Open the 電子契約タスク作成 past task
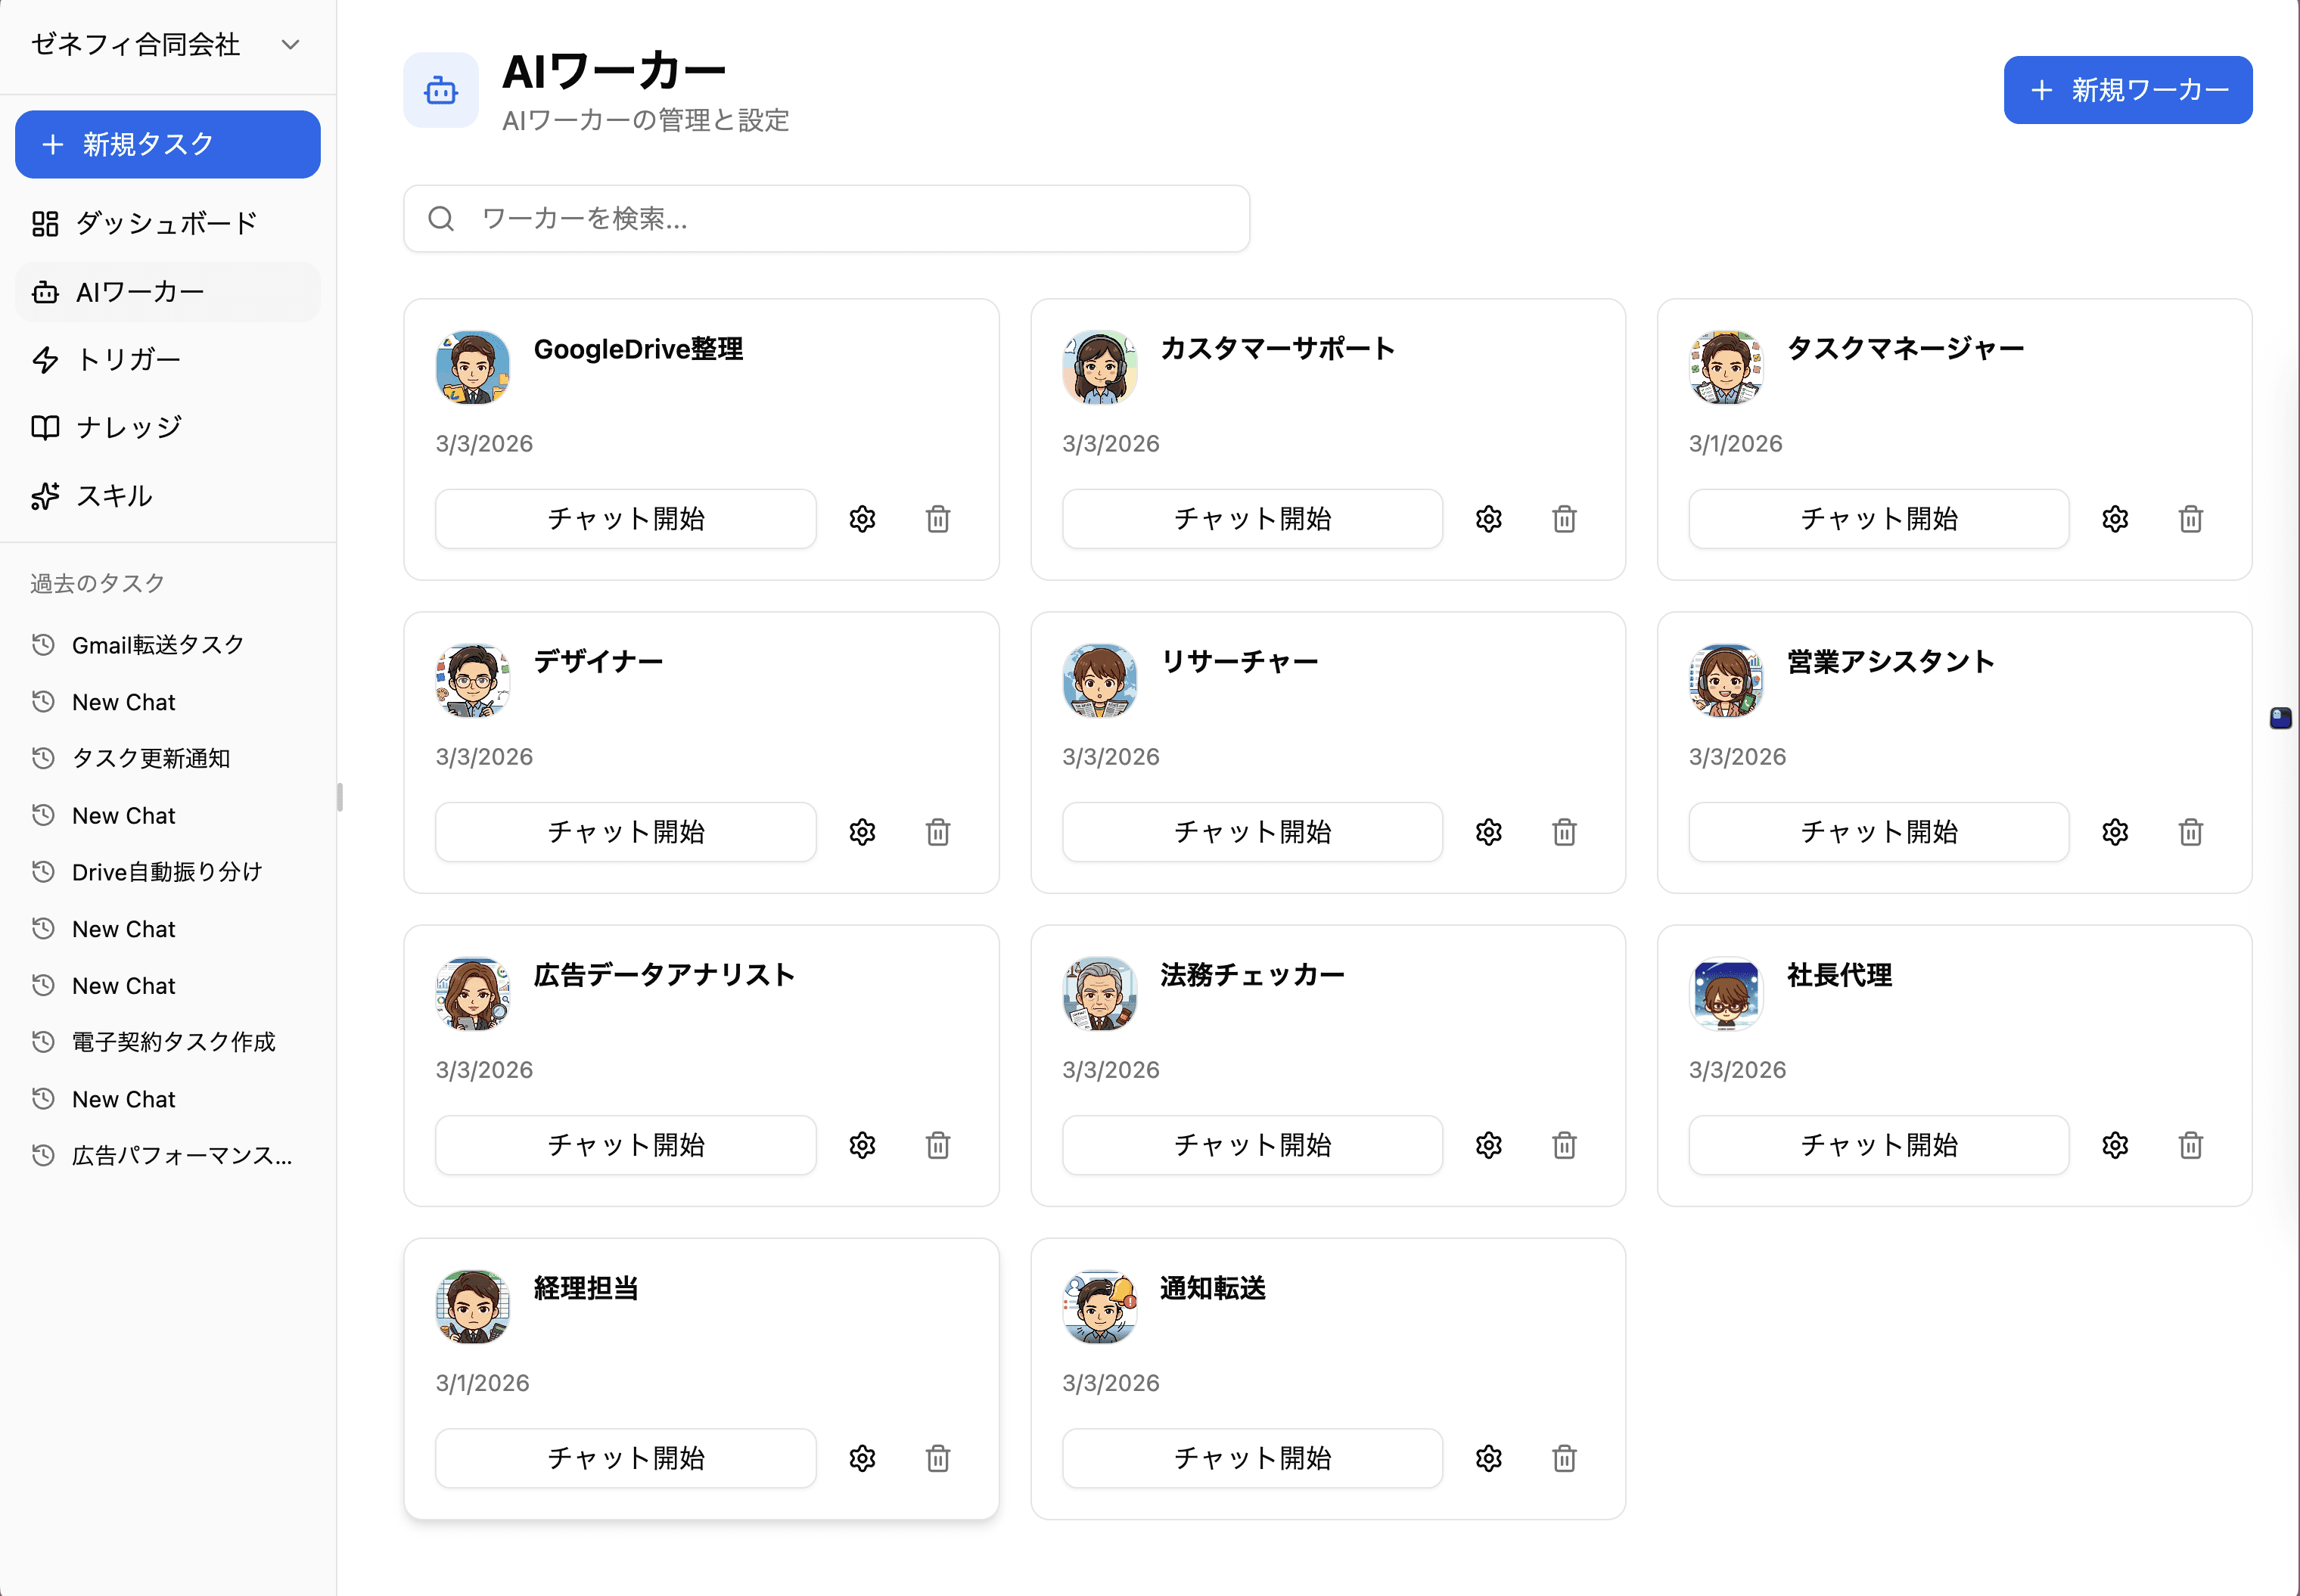The image size is (2300, 1596). tap(174, 1041)
